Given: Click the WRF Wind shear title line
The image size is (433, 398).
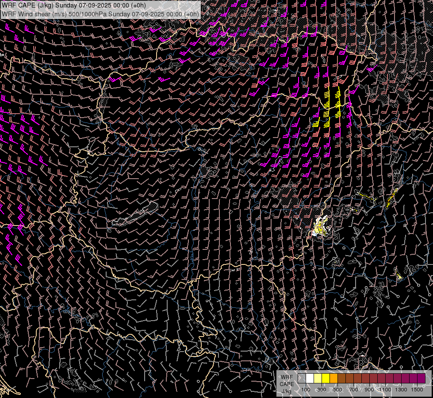Looking at the screenshot, I should pyautogui.click(x=100, y=14).
